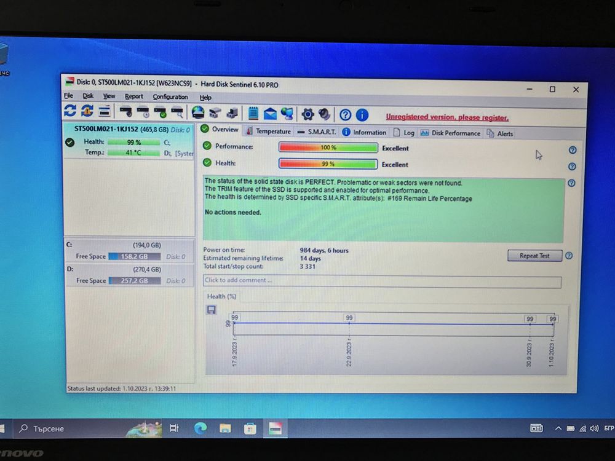This screenshot has width=615, height=461.
Task: Open File Explorer from the taskbar
Action: 225,428
